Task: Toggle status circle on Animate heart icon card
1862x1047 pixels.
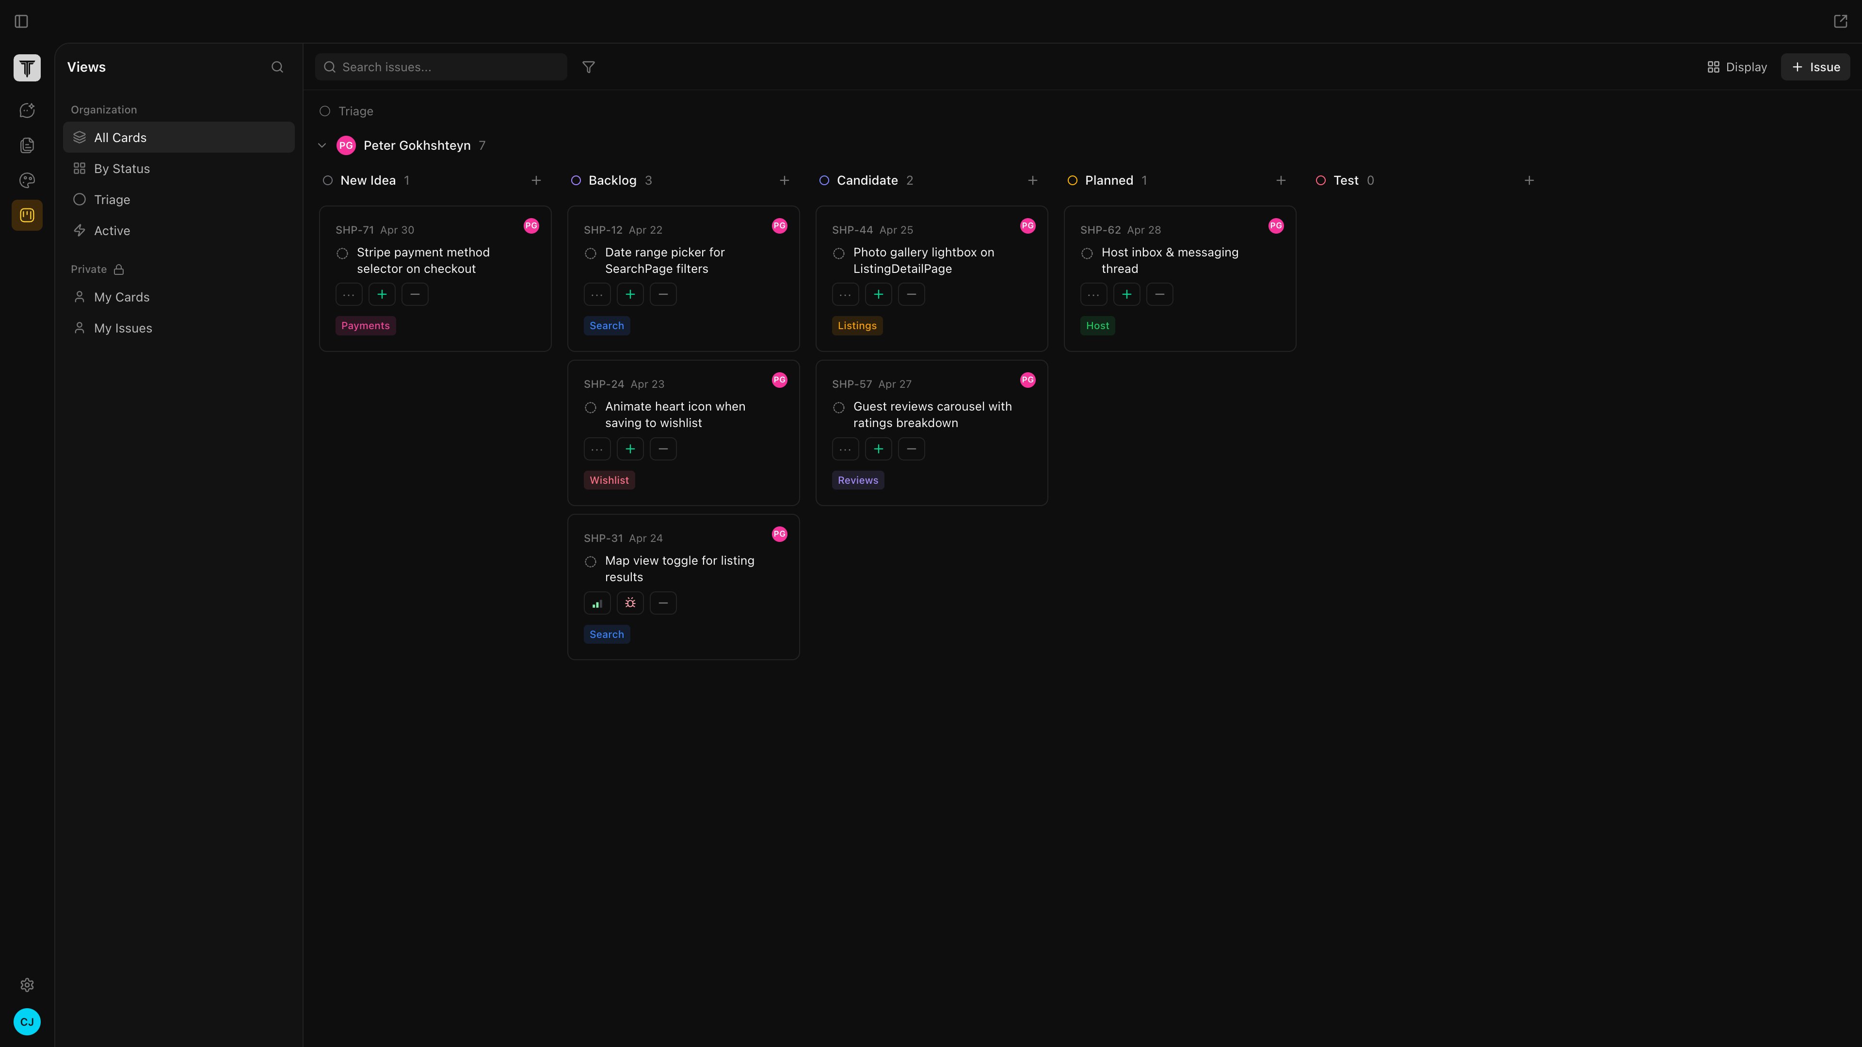Action: point(591,408)
